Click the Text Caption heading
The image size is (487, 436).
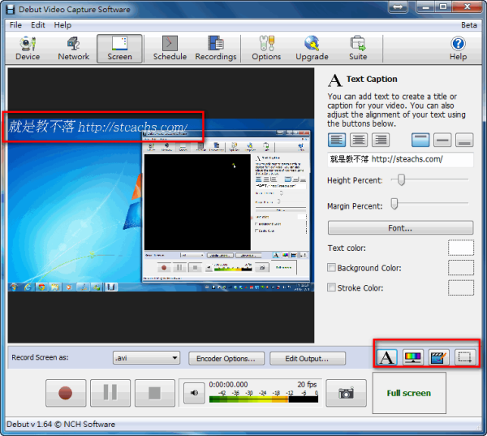pos(372,80)
